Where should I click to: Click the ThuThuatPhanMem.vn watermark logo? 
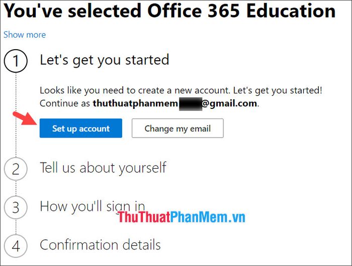coord(182,217)
